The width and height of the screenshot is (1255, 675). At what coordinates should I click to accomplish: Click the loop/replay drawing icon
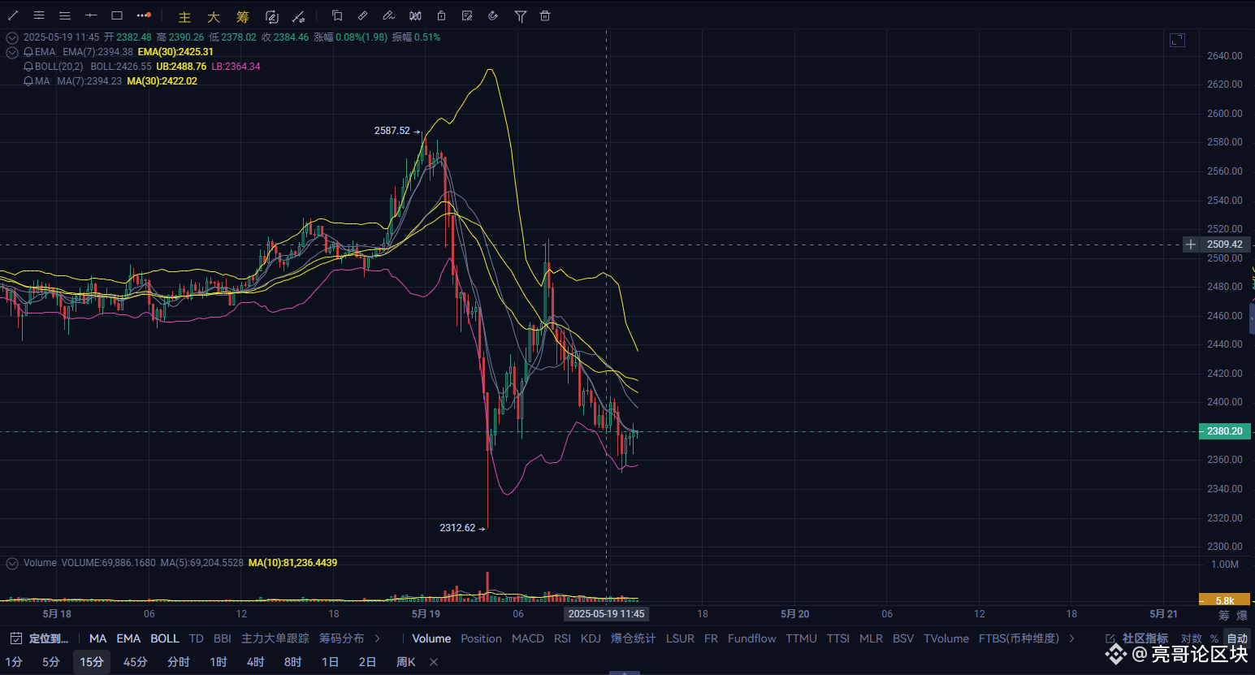tap(272, 17)
